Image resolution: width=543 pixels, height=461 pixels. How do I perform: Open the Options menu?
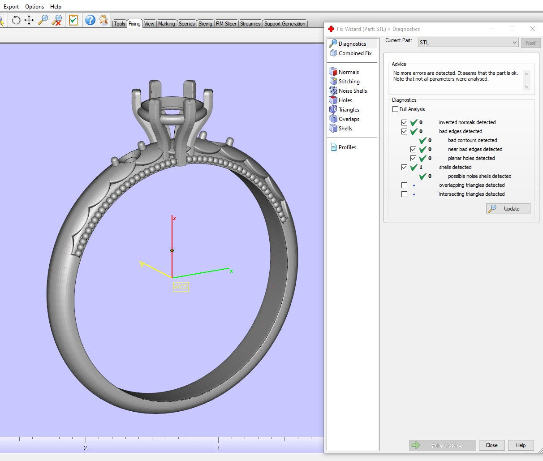click(x=34, y=7)
